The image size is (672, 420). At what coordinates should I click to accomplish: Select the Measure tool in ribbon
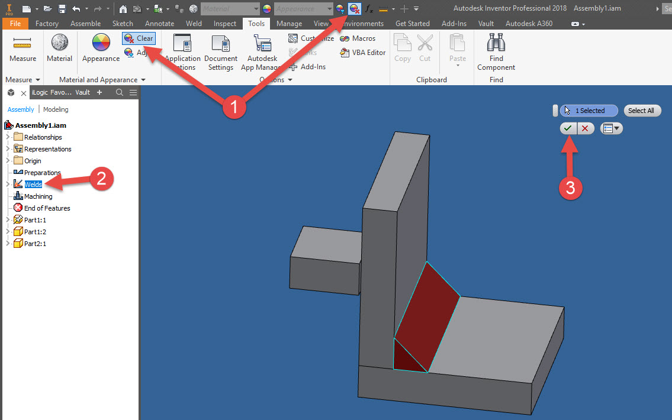click(x=22, y=49)
